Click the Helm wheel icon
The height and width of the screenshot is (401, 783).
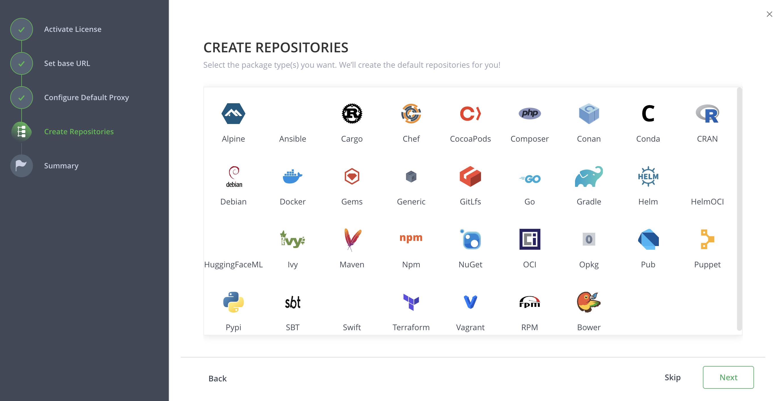click(x=648, y=176)
